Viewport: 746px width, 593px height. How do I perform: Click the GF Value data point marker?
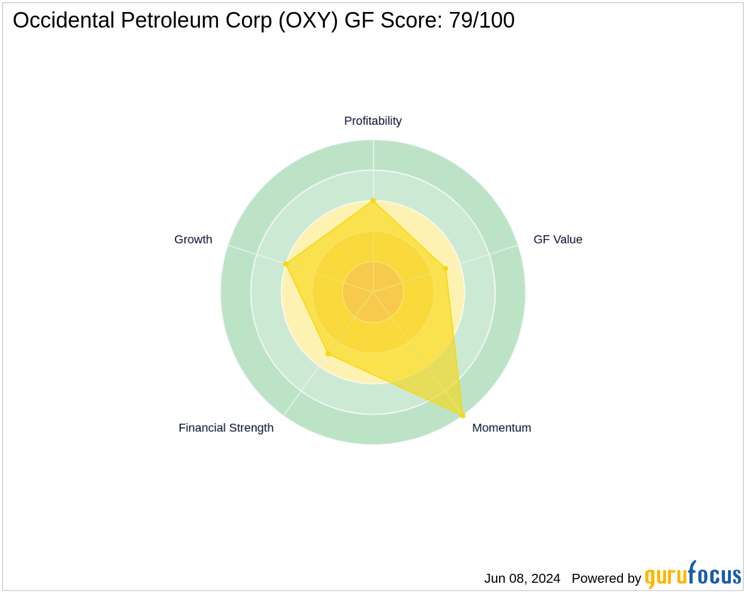pos(446,268)
